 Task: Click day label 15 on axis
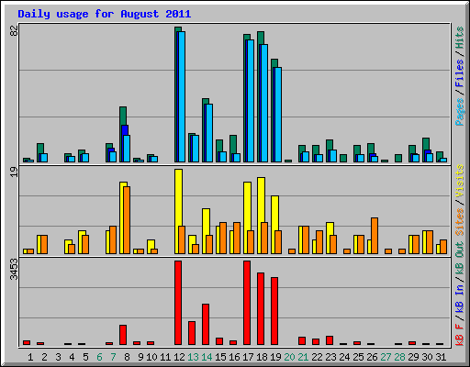tap(220, 357)
